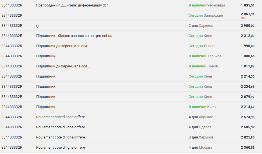Open the empty parentheses "()" description
Screen dimensions: 262x154
[37, 26]
